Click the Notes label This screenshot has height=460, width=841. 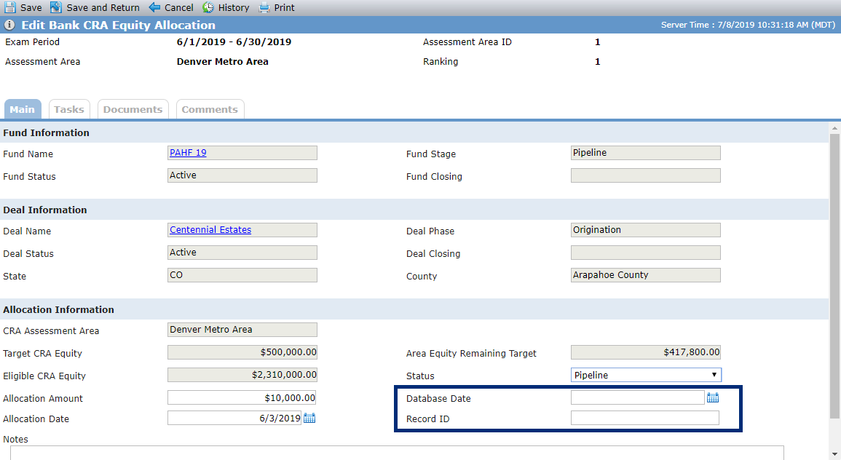[15, 439]
